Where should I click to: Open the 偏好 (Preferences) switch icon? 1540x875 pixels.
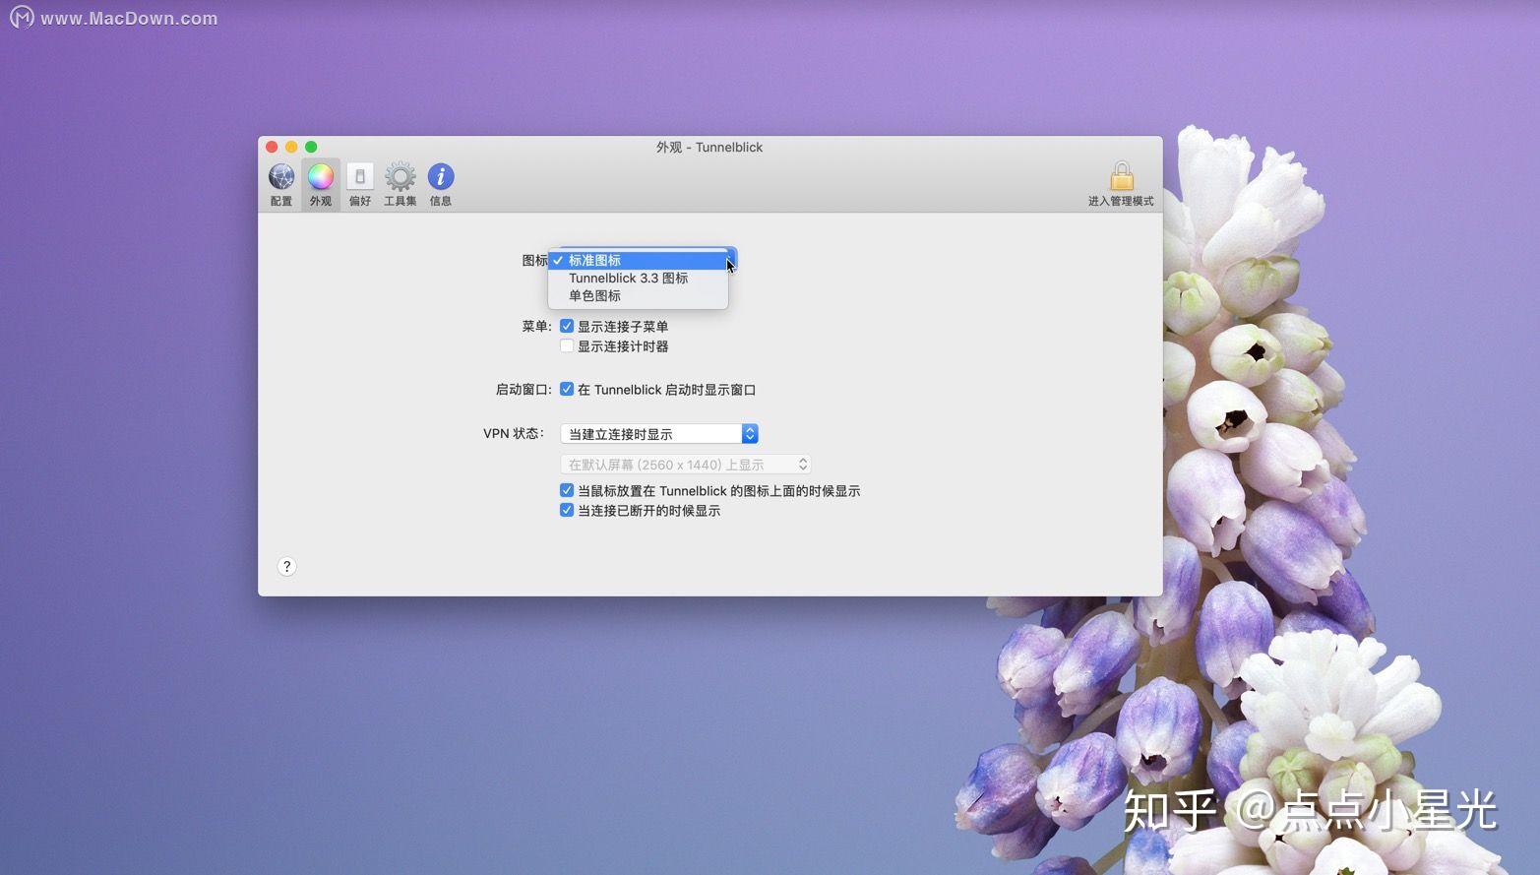coord(360,184)
